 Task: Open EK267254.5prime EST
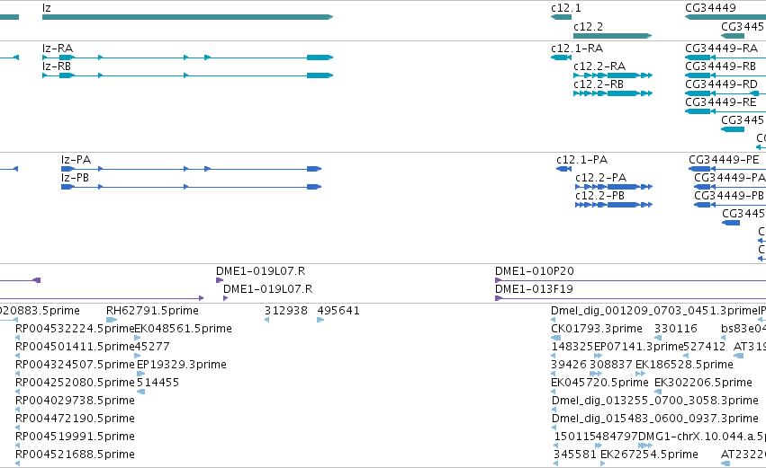click(603, 464)
